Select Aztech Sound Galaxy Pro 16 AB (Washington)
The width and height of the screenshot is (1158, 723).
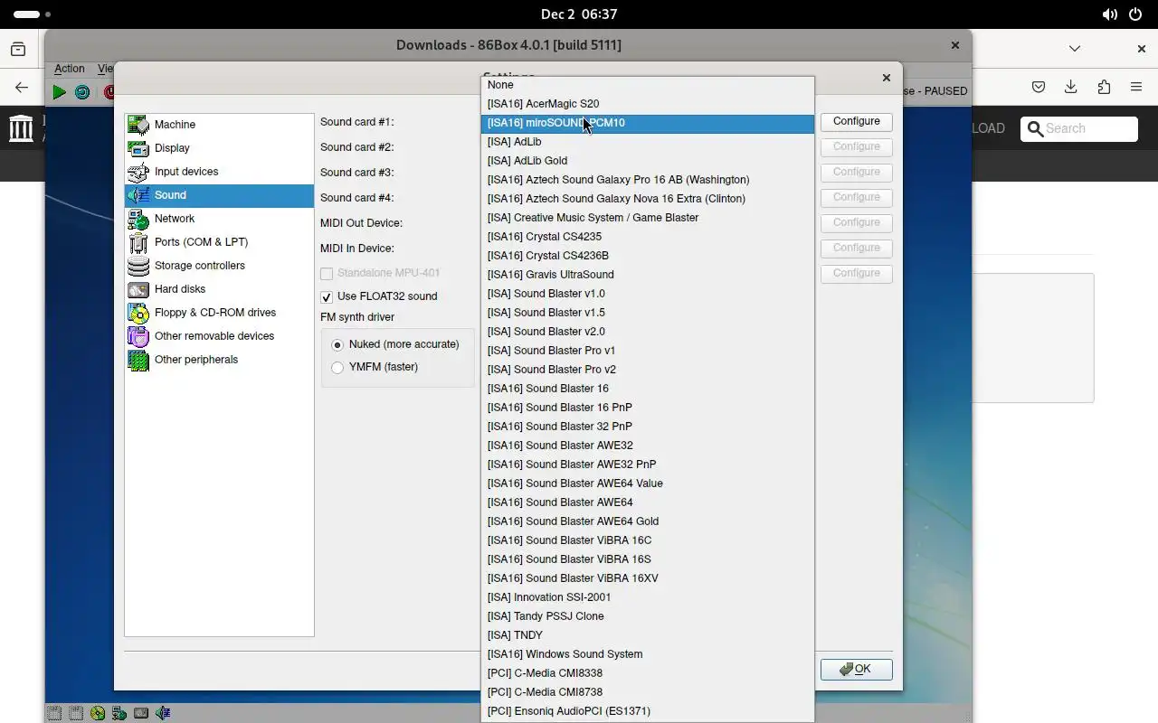pos(648,180)
